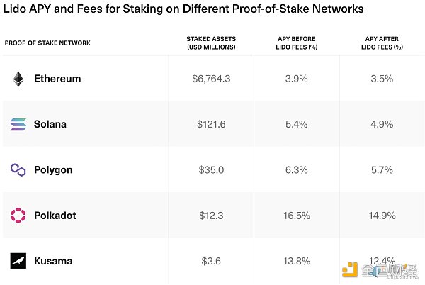This screenshot has width=425, height=285.
Task: Click the APY Before Lido Fees header
Action: click(x=296, y=43)
